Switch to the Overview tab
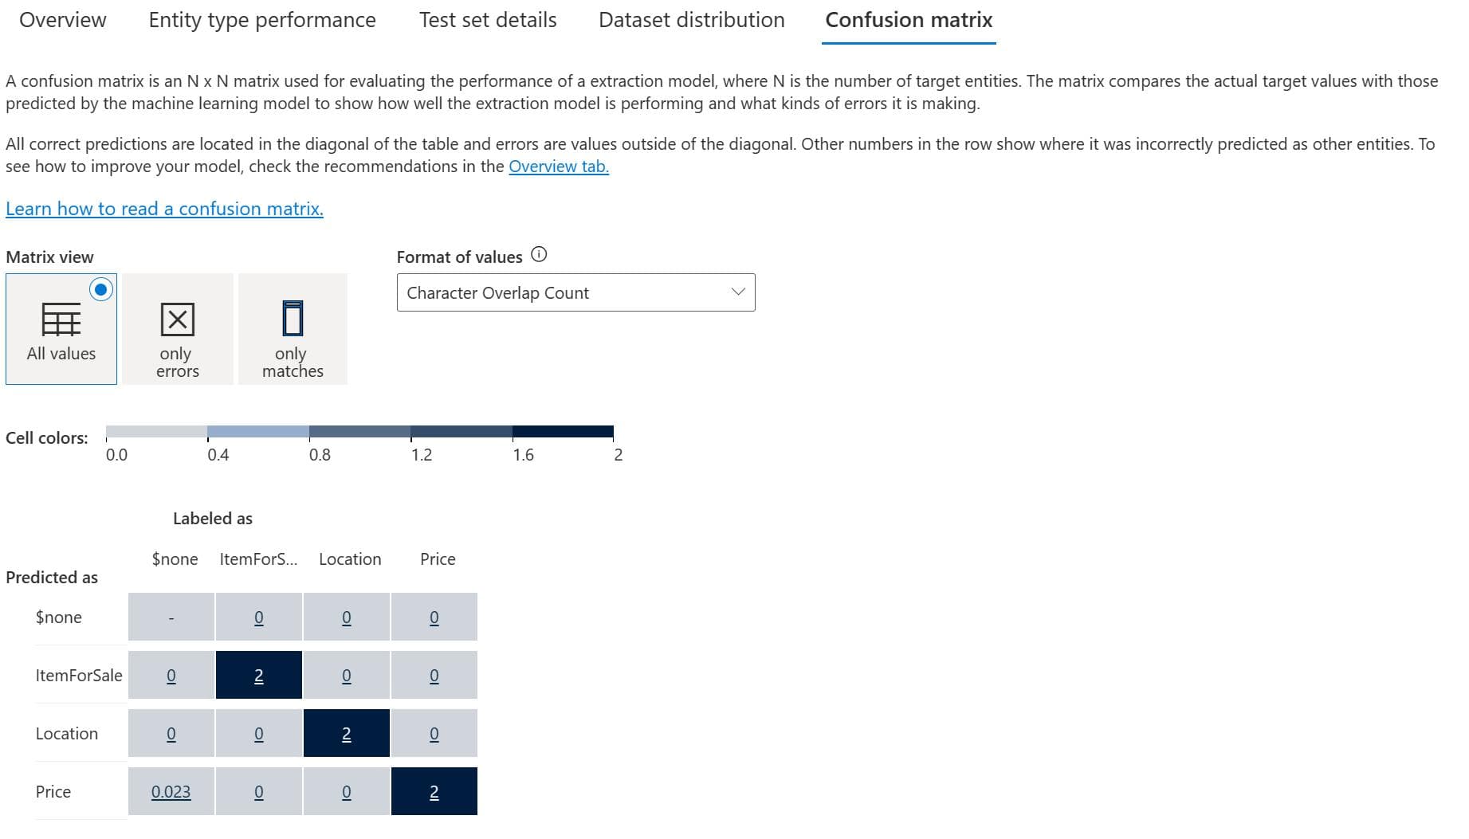This screenshot has height=839, width=1469. click(62, 20)
